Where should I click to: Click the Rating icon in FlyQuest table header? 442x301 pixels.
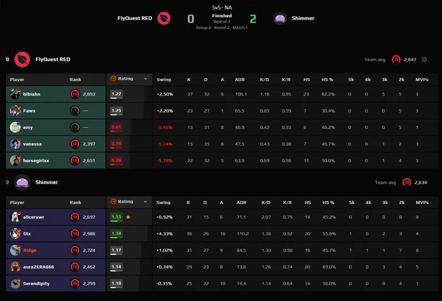click(113, 79)
